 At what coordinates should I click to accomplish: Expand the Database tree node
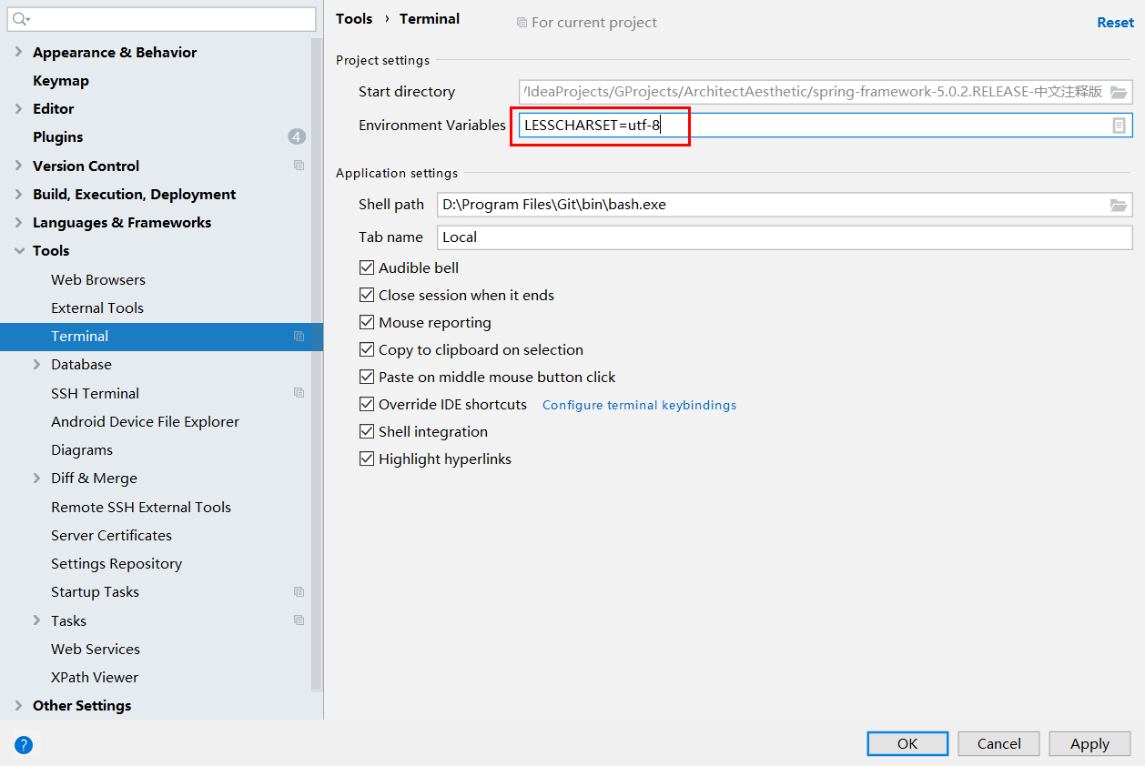(x=37, y=365)
